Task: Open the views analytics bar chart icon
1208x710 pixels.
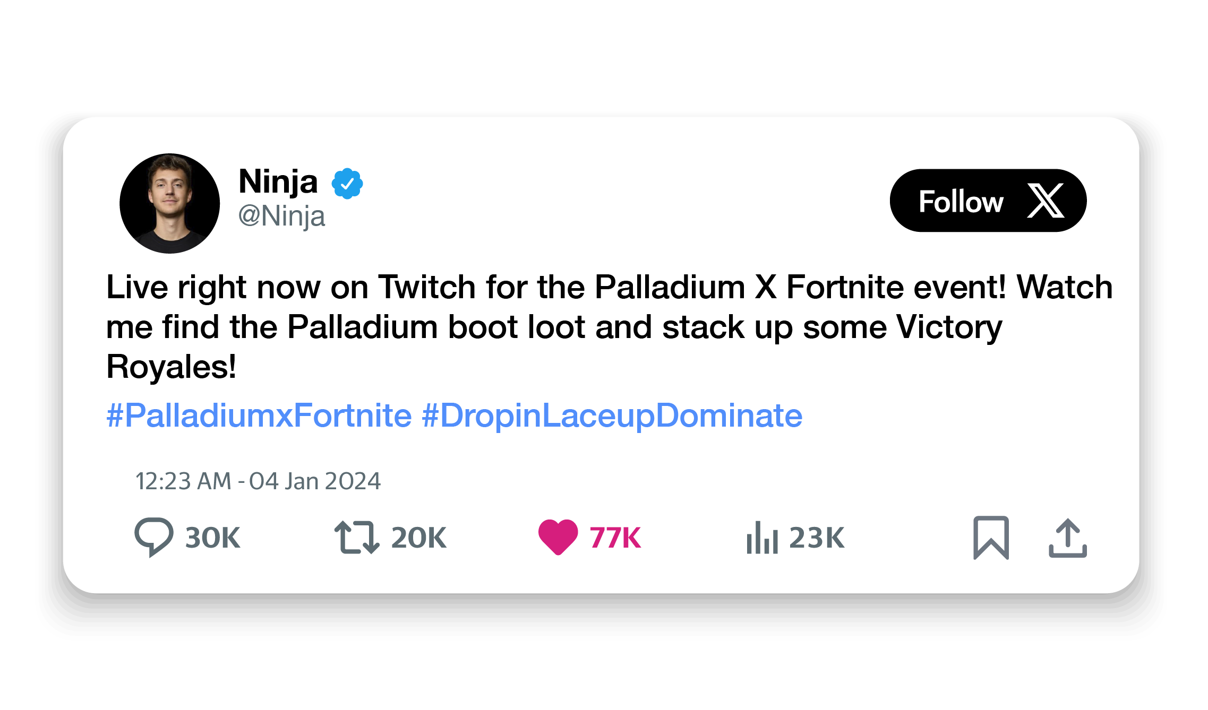Action: (762, 538)
